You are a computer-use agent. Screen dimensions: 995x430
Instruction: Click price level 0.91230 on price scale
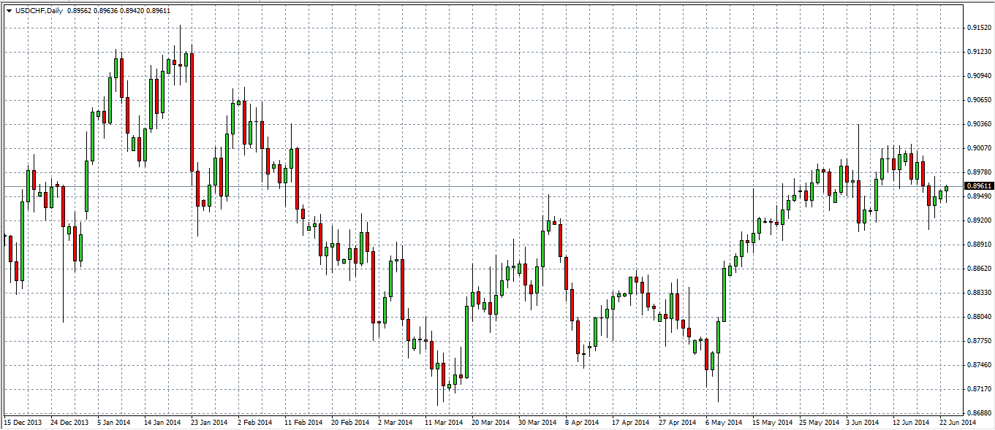[x=980, y=52]
